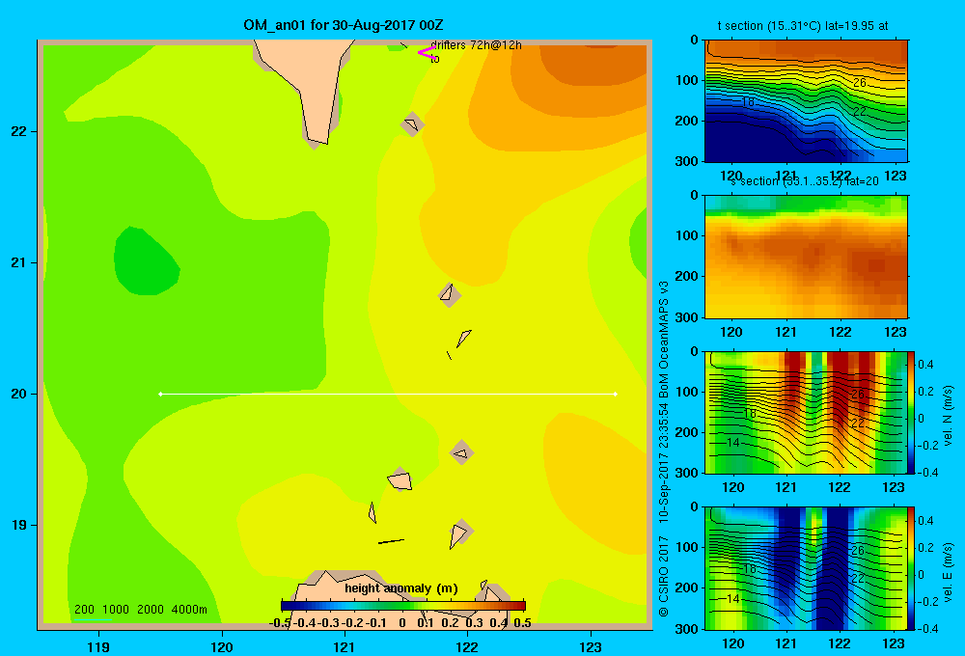Click the 't section (15..31°C) lat=19.95' title
The image size is (965, 656).
803,26
